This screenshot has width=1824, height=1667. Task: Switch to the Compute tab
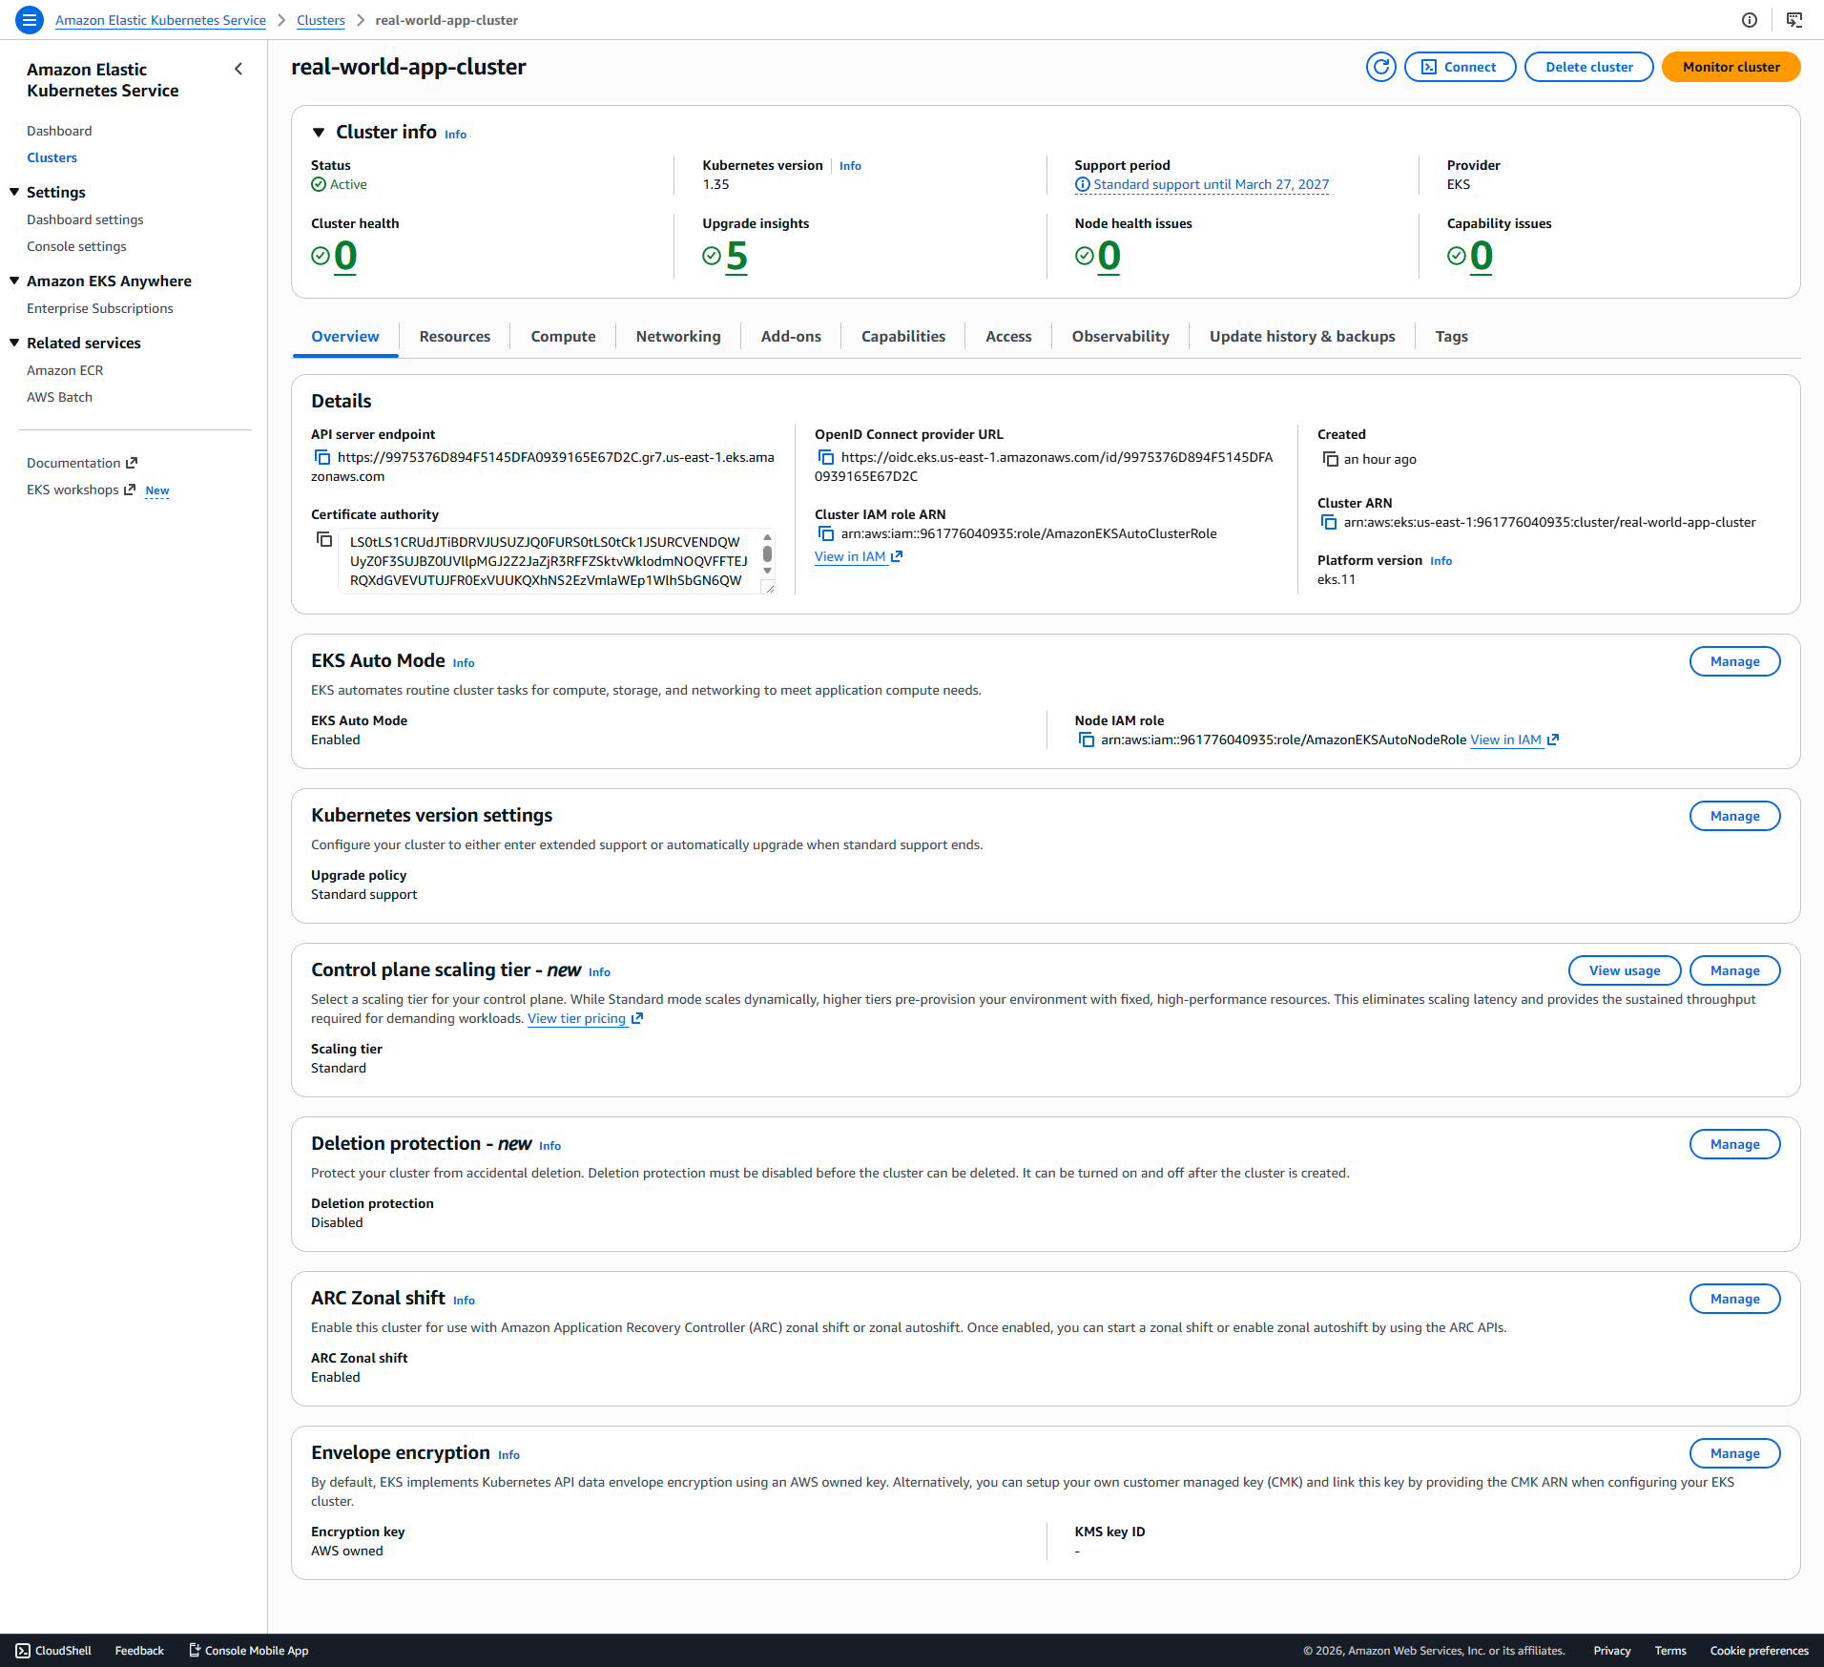click(x=563, y=337)
